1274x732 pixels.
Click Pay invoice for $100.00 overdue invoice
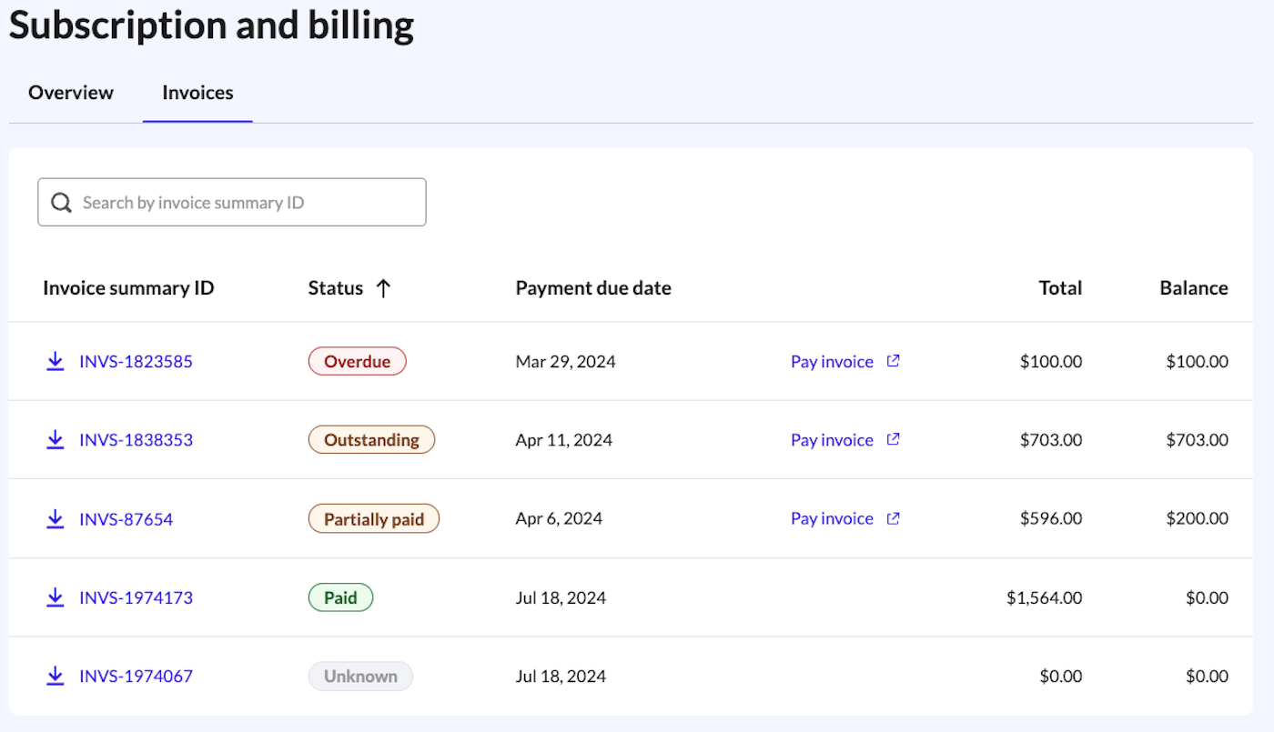[x=832, y=362]
